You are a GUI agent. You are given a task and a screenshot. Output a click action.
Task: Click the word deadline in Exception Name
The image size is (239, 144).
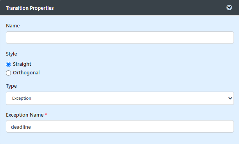pyautogui.click(x=21, y=127)
